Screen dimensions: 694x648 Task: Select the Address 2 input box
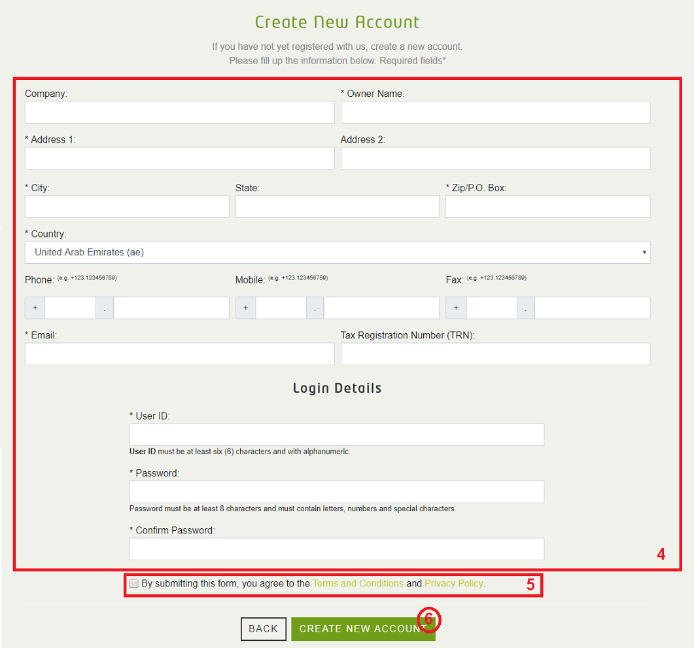(495, 158)
